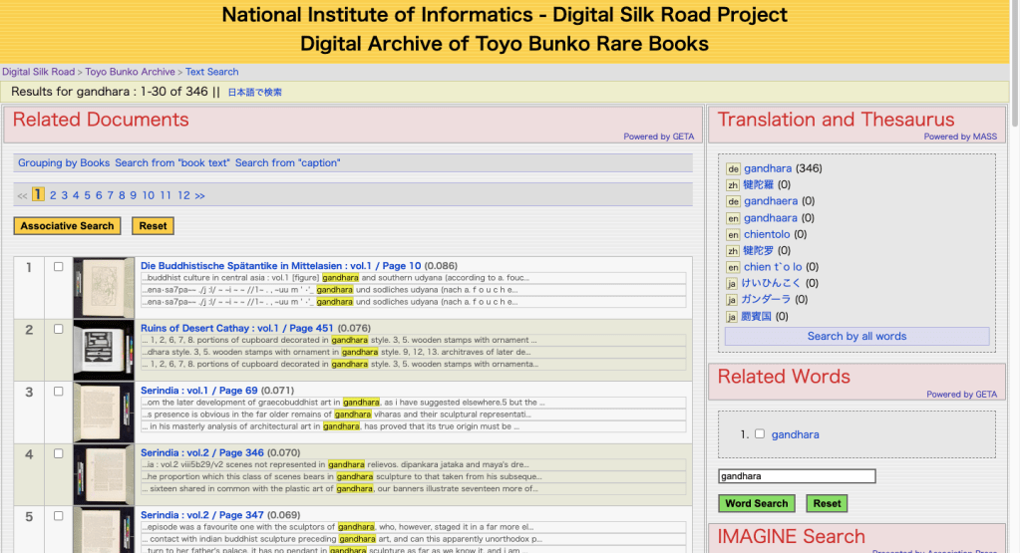Tick checkbox for result number 1
Screen dimensions: 1020x553
click(58, 267)
